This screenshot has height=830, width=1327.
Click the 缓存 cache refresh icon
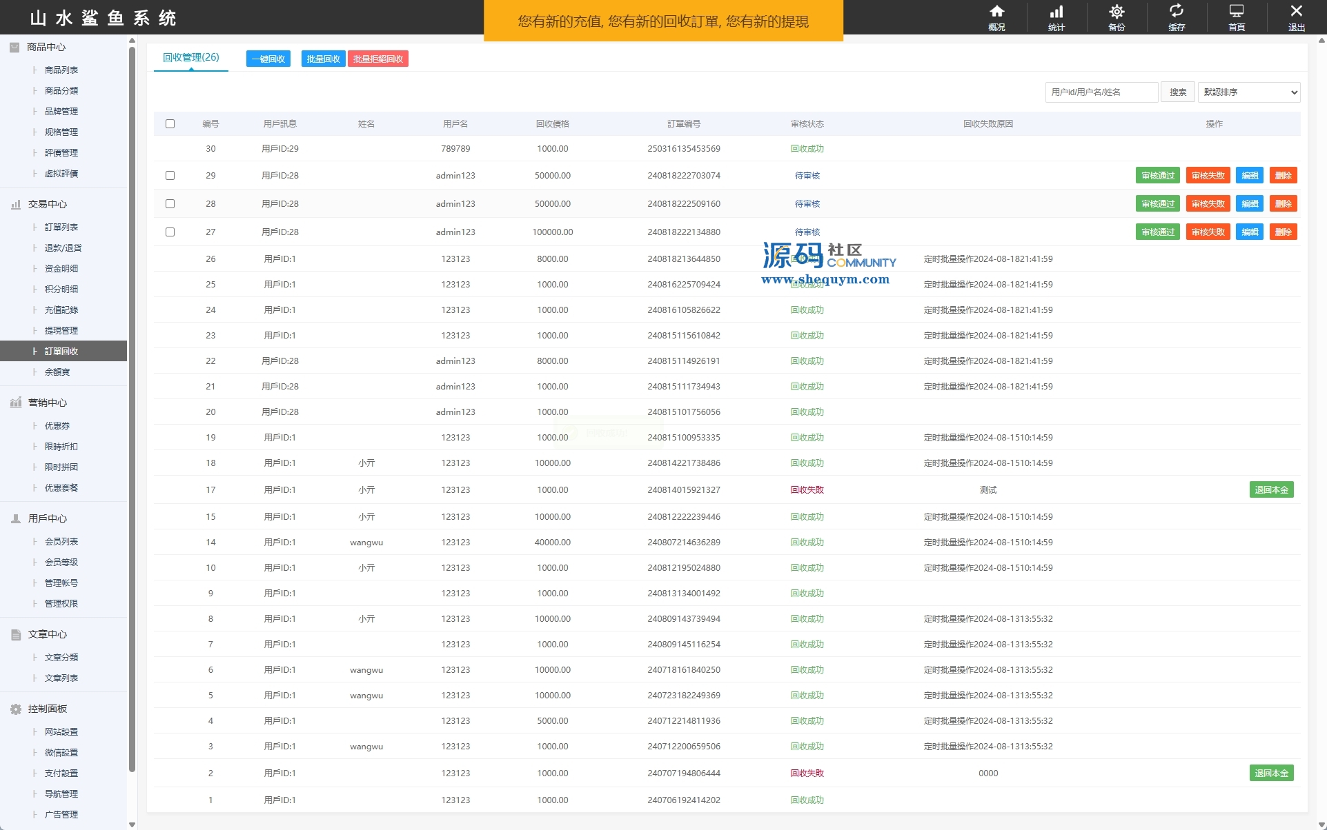(1177, 12)
